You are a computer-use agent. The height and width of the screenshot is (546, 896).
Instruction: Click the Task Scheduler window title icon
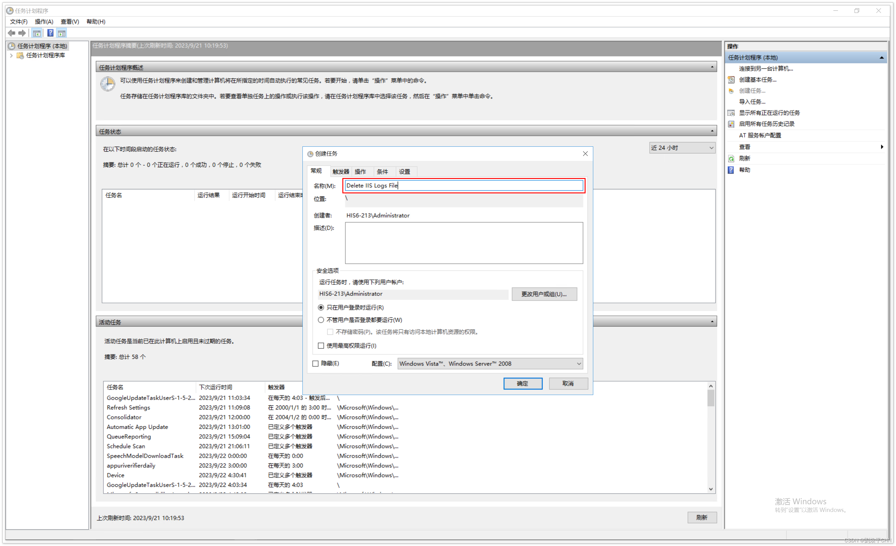pos(10,10)
